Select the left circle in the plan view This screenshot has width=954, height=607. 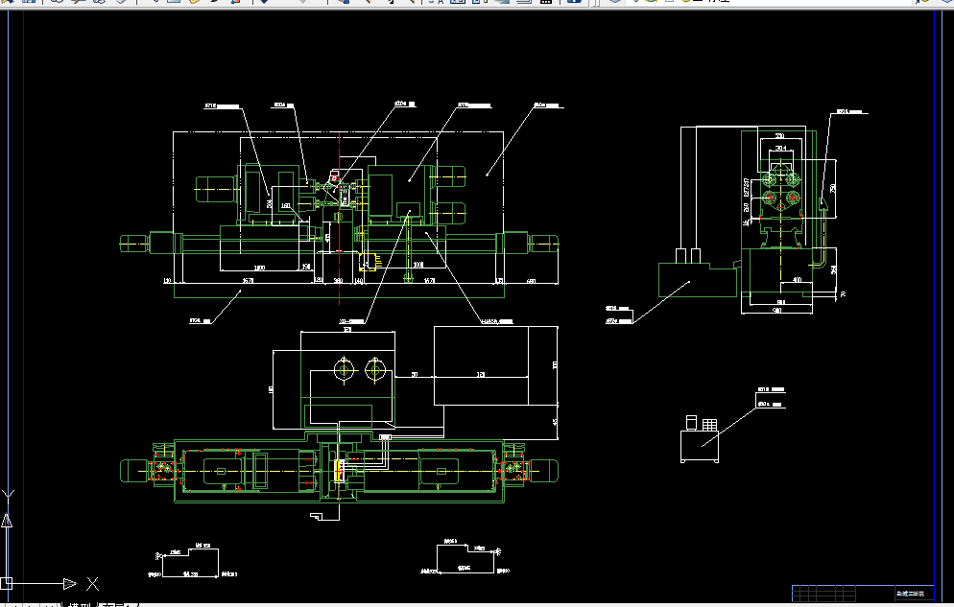point(345,370)
